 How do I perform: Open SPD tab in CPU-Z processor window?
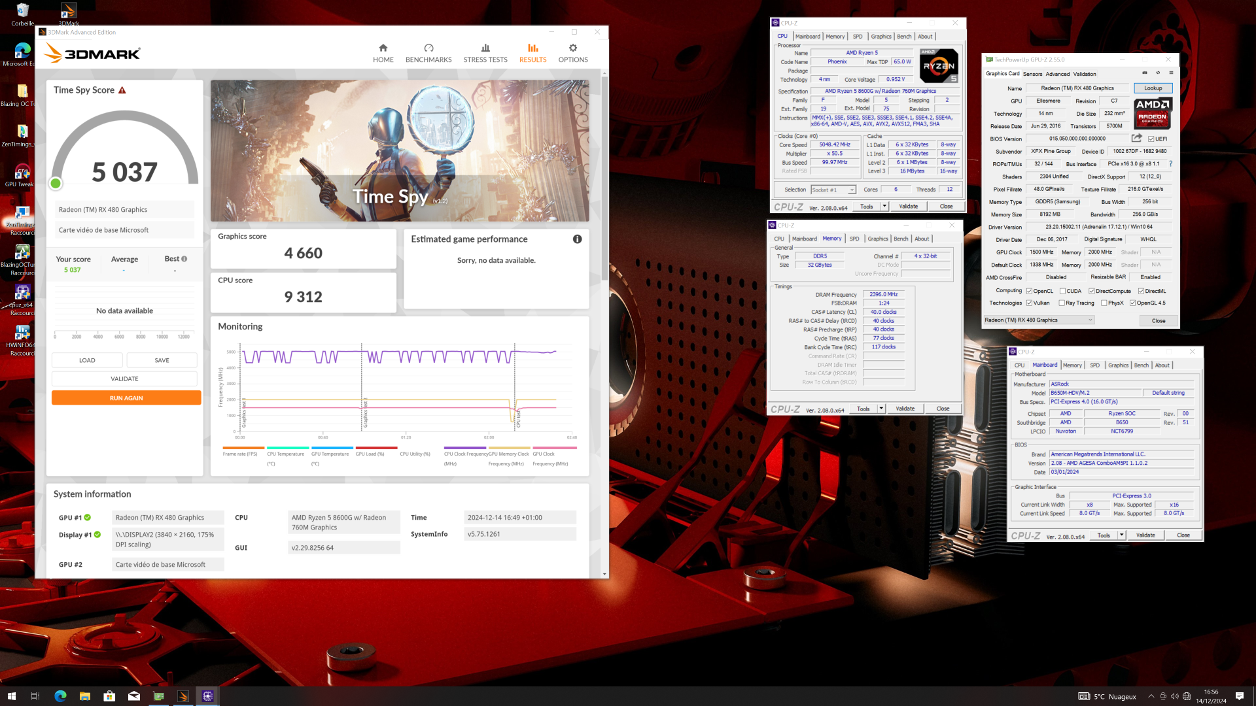[857, 37]
